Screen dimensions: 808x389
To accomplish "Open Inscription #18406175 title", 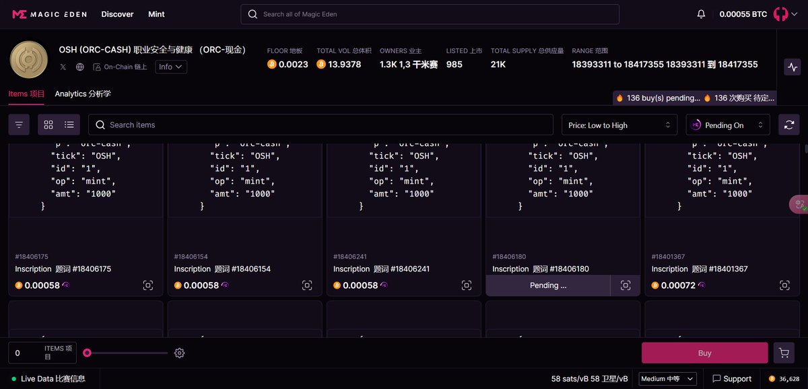I will coord(63,269).
